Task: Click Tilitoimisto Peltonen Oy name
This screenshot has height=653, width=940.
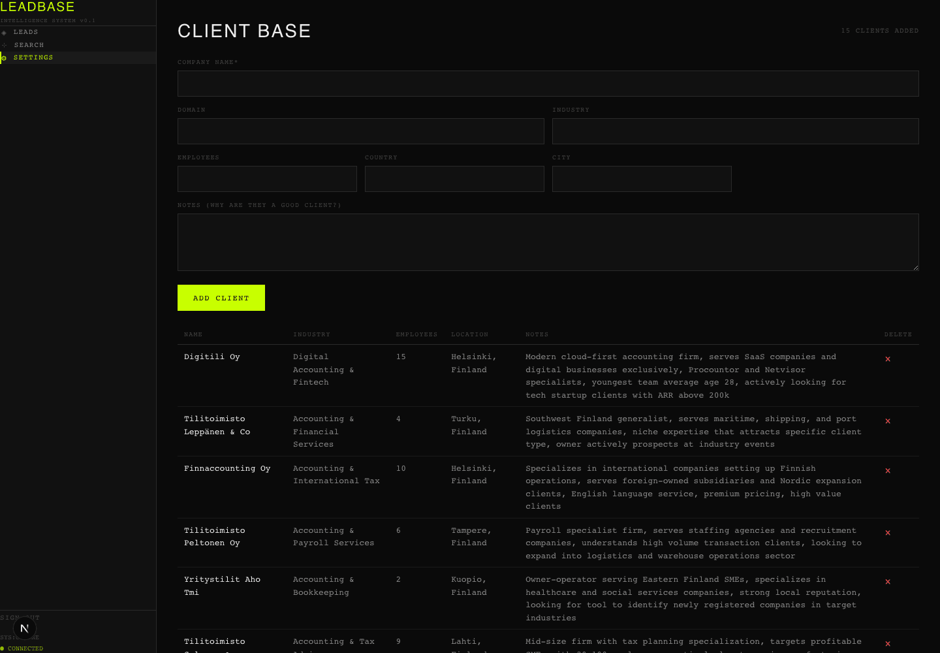Action: coord(214,537)
